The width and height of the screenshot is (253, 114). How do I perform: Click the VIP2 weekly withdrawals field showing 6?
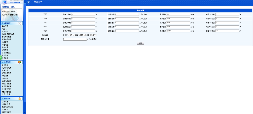227,23
